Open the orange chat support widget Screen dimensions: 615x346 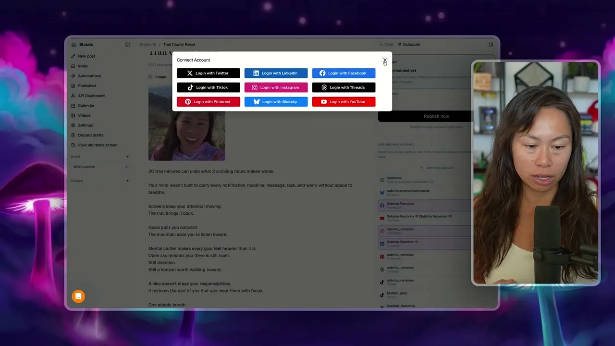tap(78, 297)
